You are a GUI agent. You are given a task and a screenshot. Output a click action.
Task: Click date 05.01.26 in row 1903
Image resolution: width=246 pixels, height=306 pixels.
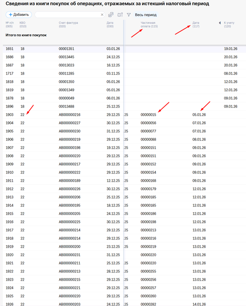click(x=199, y=115)
